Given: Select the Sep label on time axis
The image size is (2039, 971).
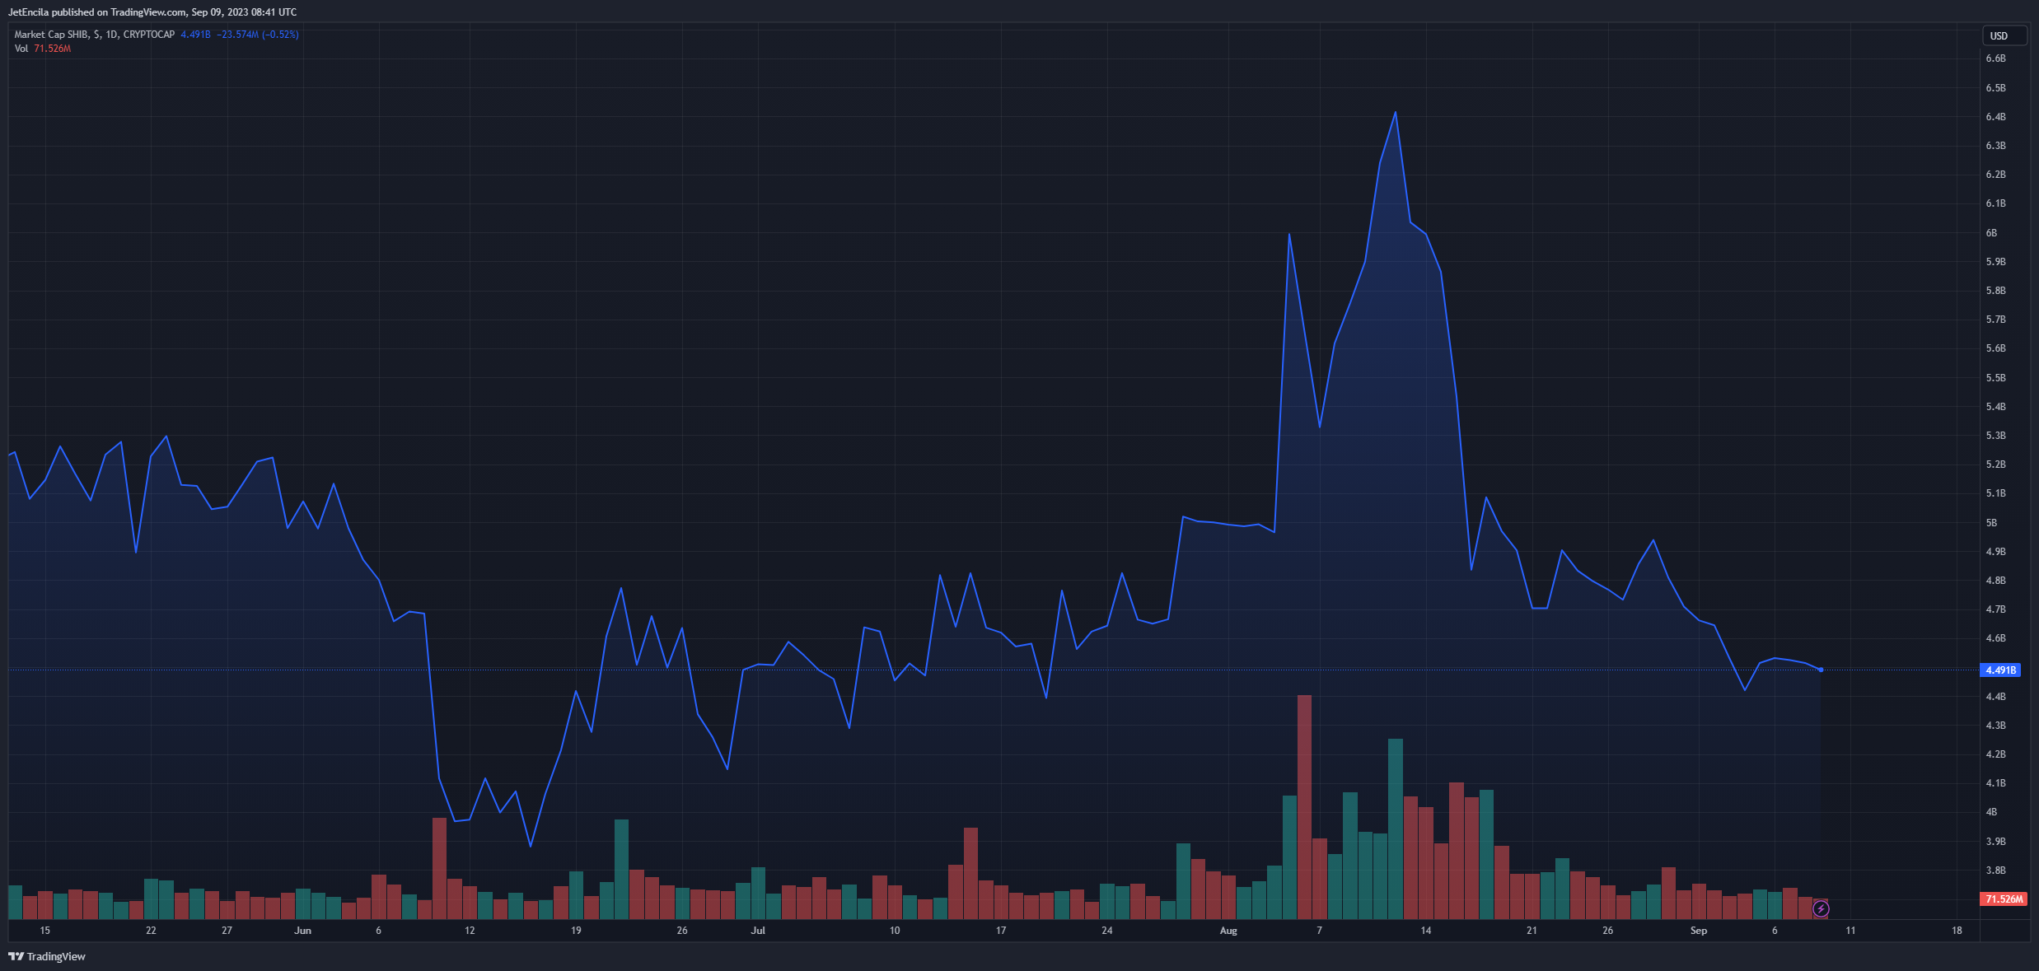Looking at the screenshot, I should pos(1699,931).
